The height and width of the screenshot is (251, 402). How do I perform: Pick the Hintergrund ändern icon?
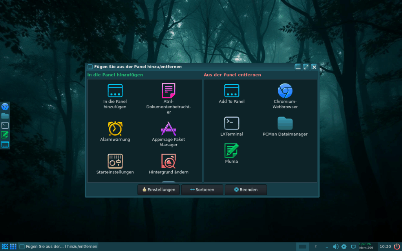pos(168,161)
